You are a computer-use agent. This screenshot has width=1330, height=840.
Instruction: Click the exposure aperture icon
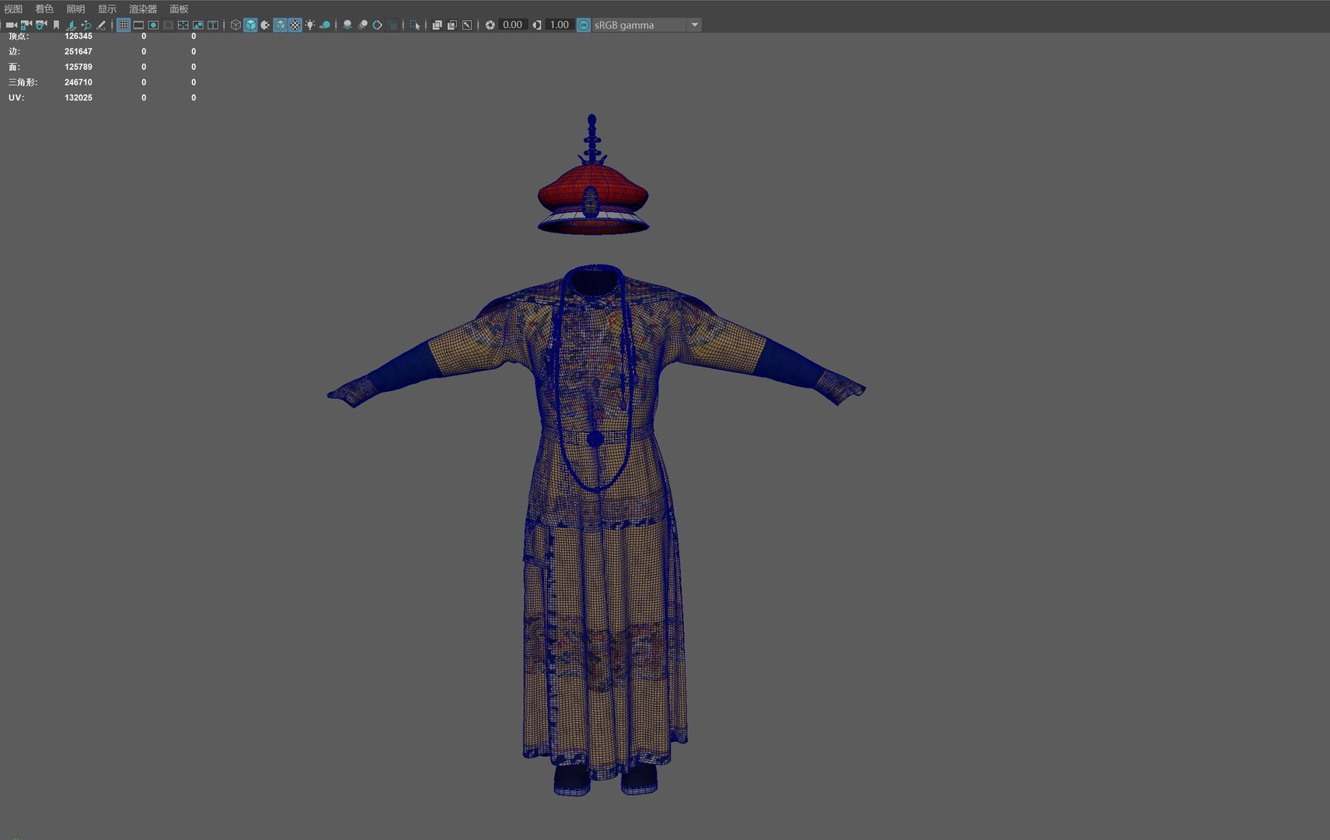[x=490, y=25]
